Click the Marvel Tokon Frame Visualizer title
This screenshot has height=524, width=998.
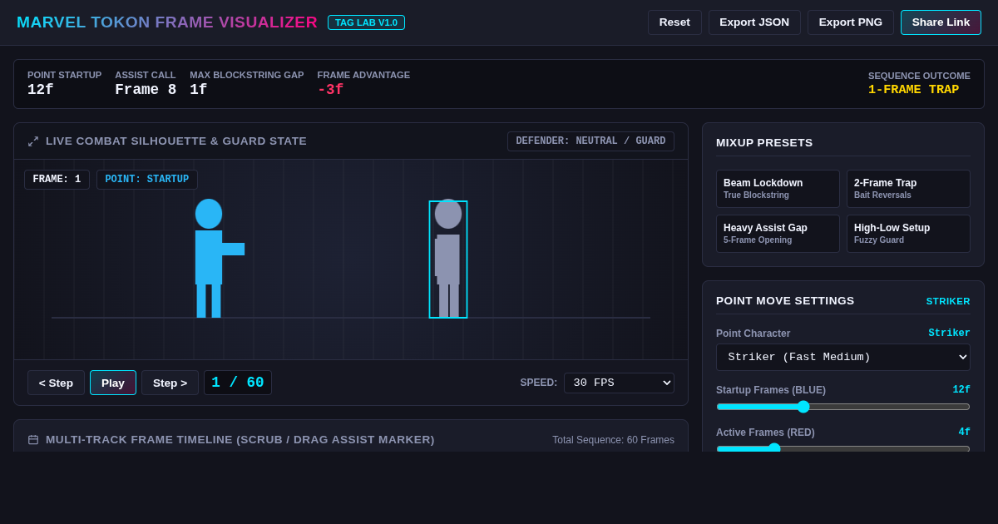tap(167, 22)
